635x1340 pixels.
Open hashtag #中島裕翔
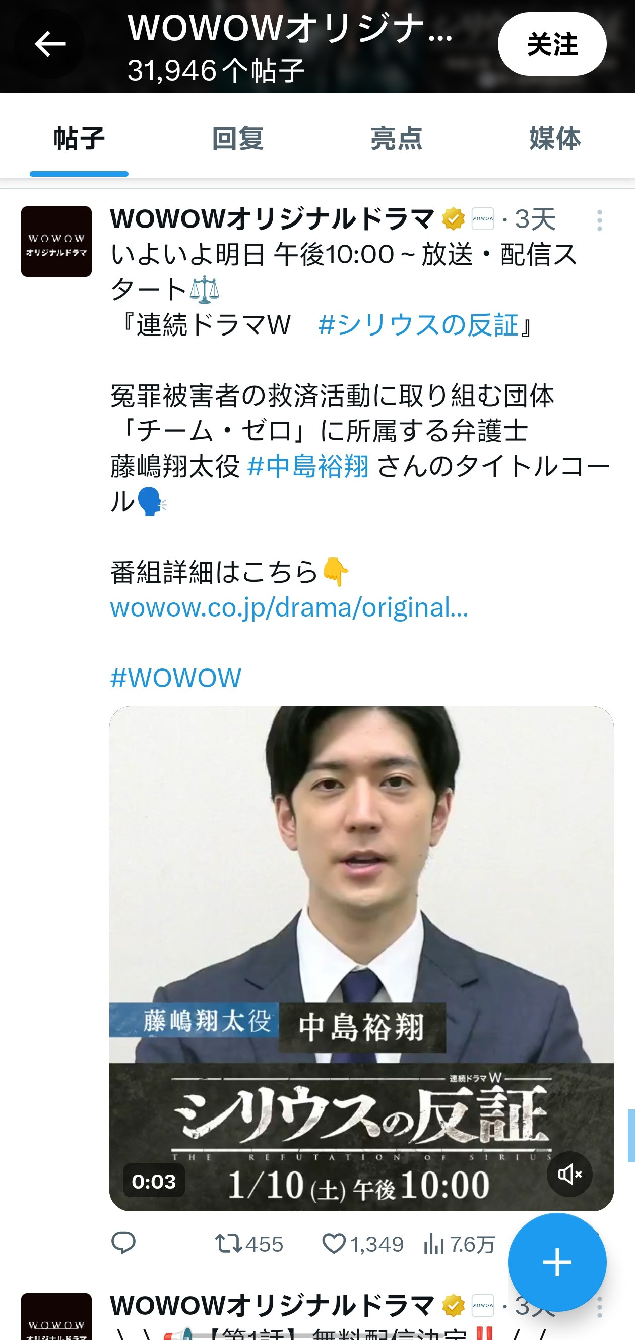[308, 466]
